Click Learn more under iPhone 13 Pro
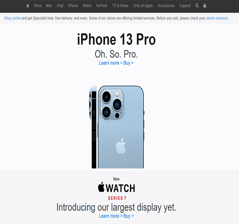 [111, 63]
